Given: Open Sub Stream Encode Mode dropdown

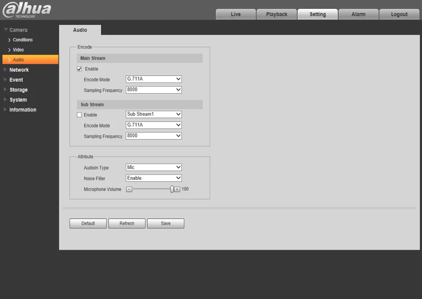Looking at the screenshot, I should [154, 125].
